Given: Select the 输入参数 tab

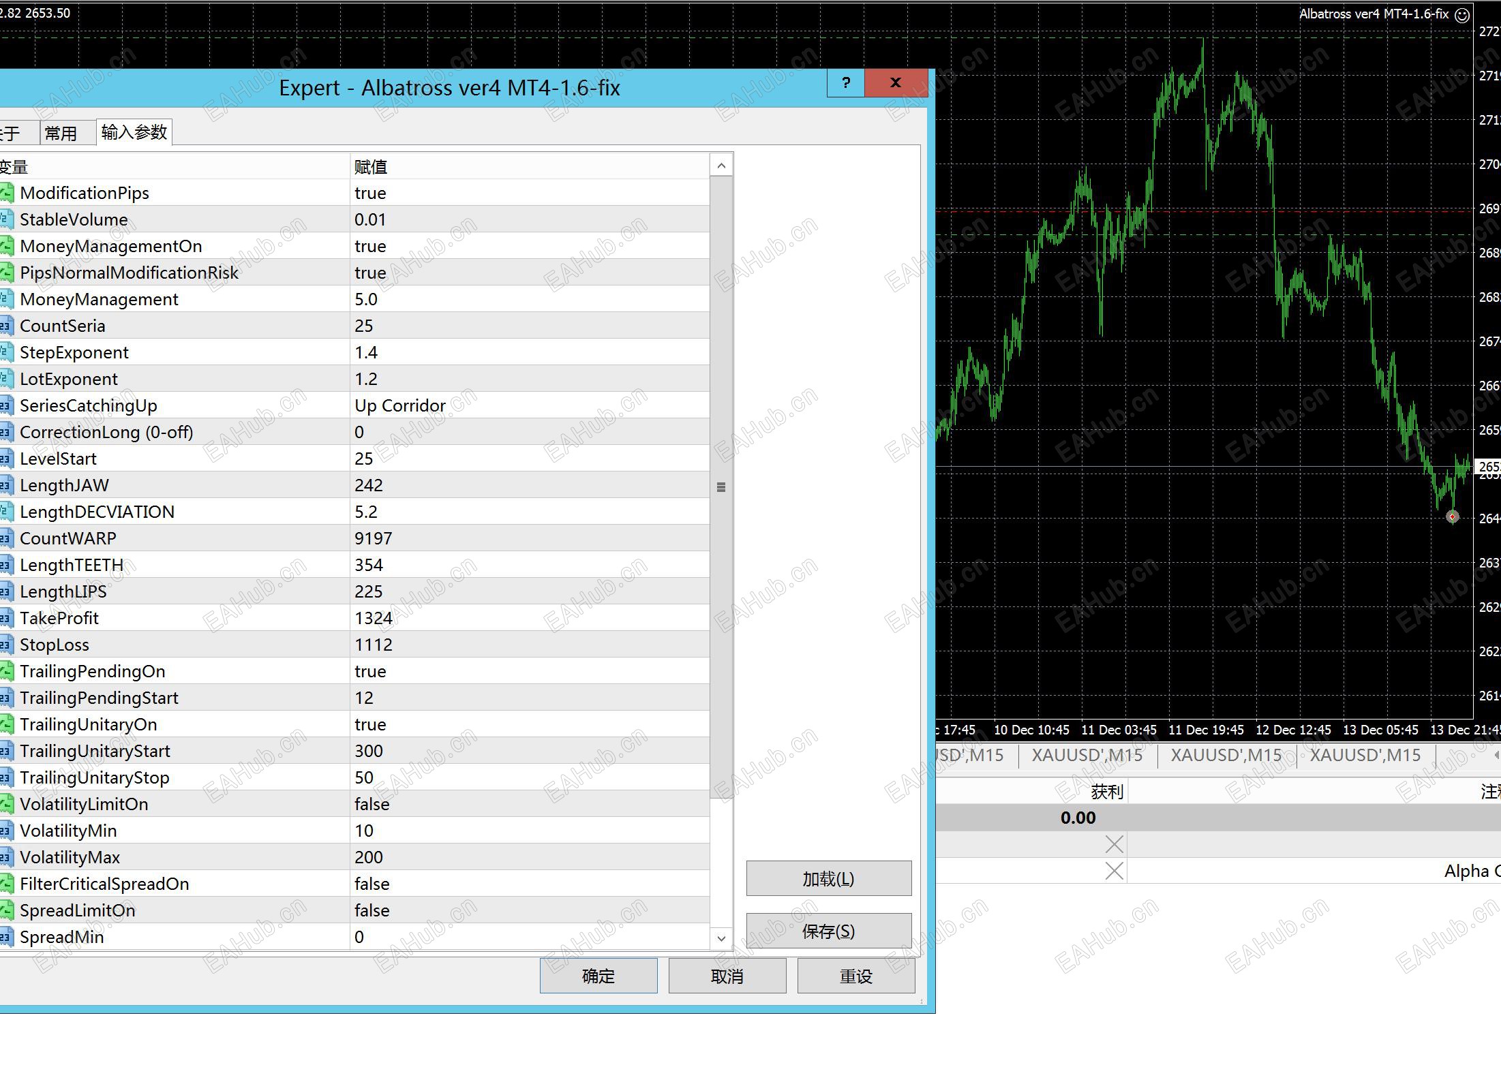Looking at the screenshot, I should pyautogui.click(x=134, y=132).
